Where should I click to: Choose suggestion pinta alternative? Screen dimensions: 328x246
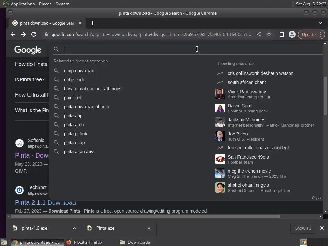(80, 152)
